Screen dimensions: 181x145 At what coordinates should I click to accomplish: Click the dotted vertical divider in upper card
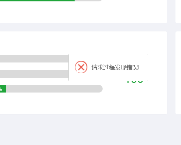point(109,10)
